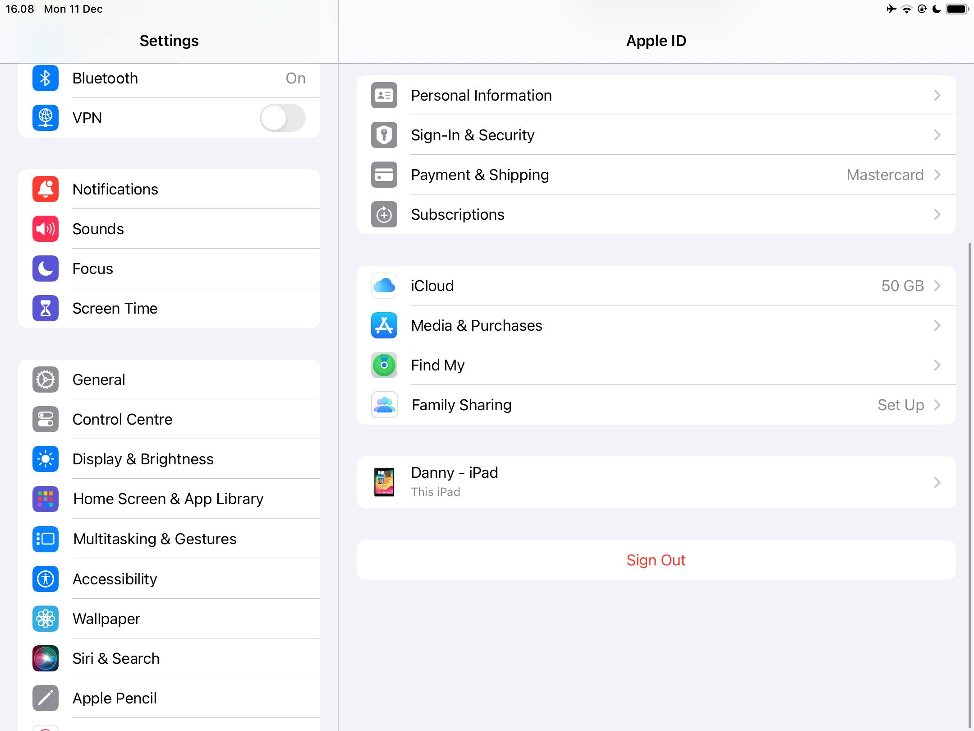Open the iCloud settings

[x=656, y=286]
